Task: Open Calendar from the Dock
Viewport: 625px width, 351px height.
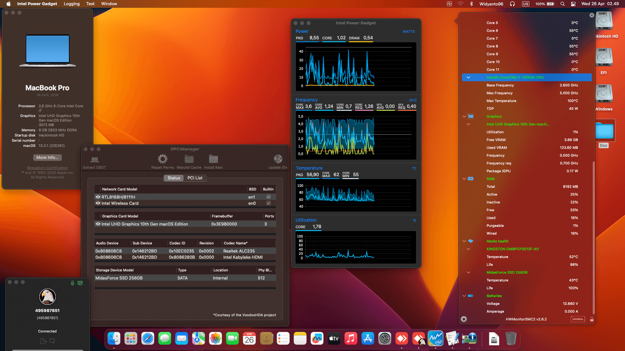Action: click(x=249, y=339)
